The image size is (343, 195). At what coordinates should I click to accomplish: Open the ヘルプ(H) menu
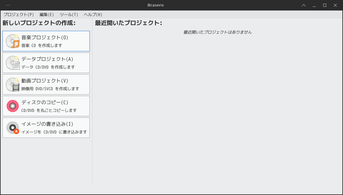[93, 15]
